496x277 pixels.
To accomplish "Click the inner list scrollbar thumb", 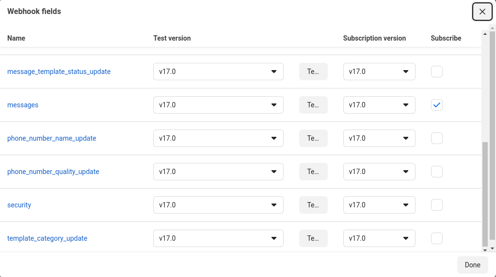I will 485,194.
